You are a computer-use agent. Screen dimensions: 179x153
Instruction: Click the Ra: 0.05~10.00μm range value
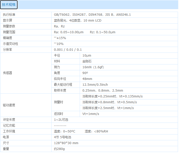pos(69,32)
